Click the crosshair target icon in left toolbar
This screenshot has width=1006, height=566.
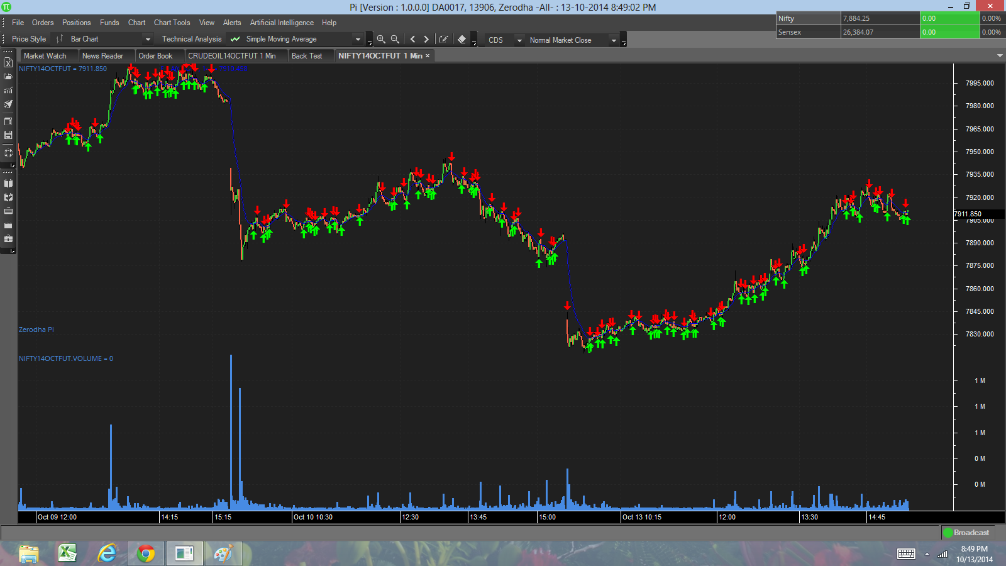coord(8,153)
